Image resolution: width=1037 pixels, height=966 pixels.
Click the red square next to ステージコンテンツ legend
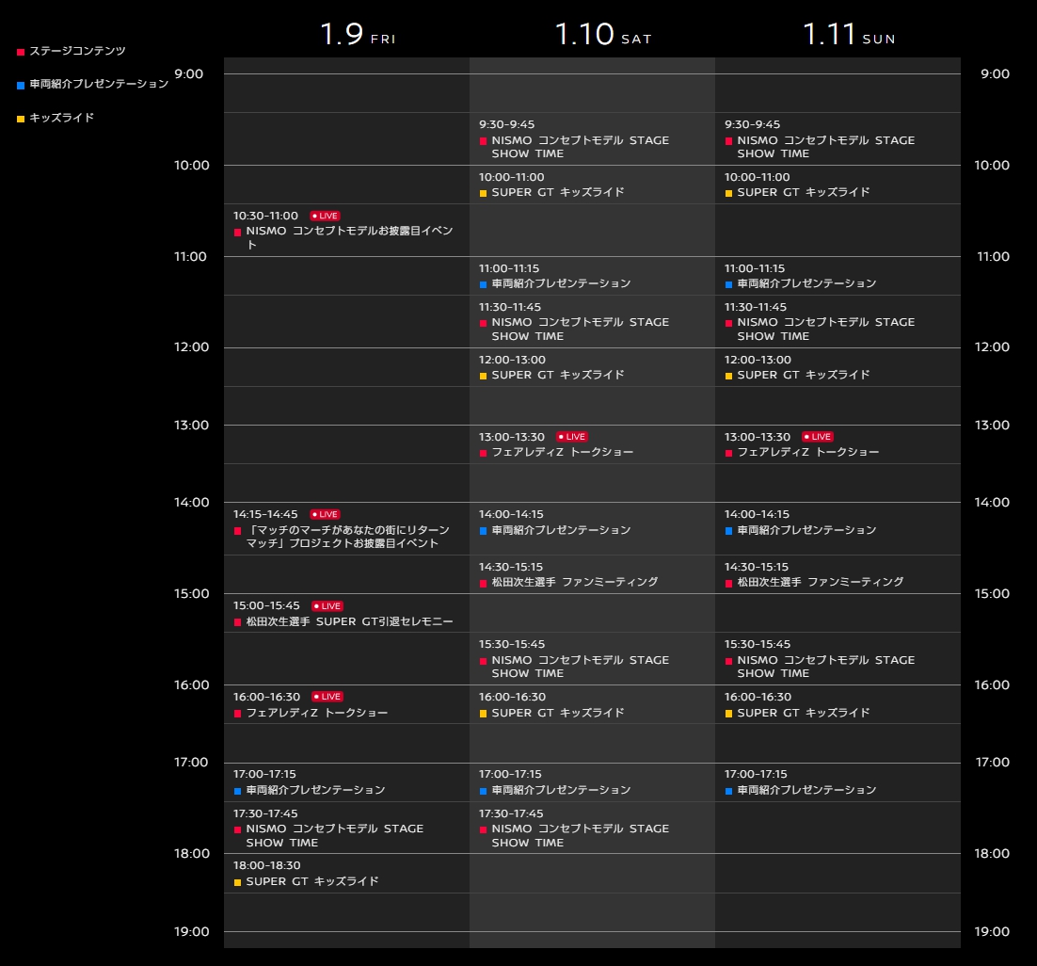pyautogui.click(x=21, y=52)
